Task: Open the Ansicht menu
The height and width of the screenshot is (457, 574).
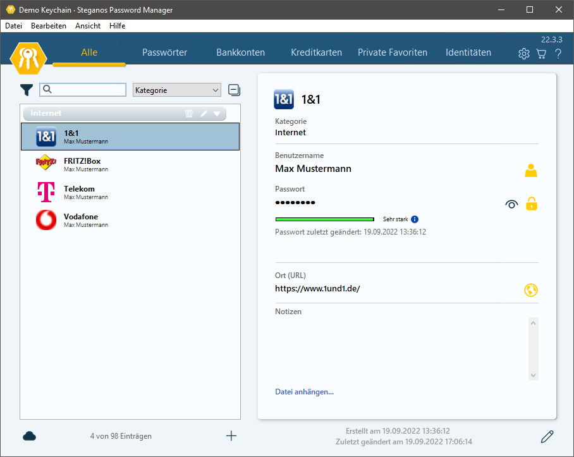Action: [x=88, y=26]
